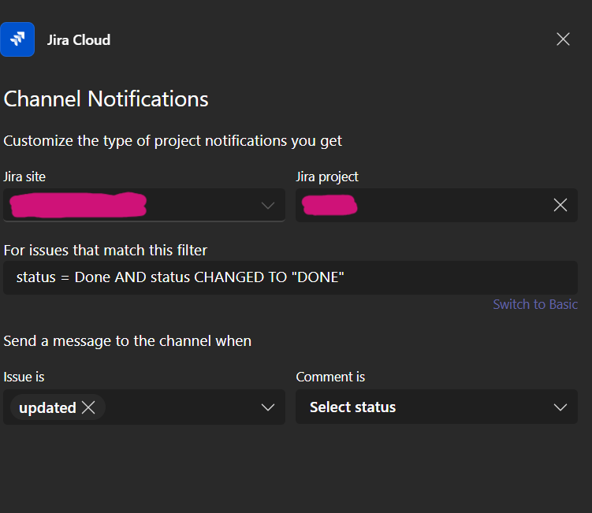Click the 'Comment is' label
Screen dimensions: 592x513
[x=330, y=377]
